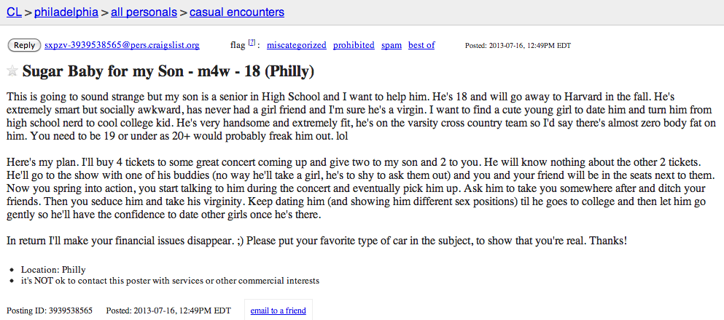
Task: Flag the post as spam
Action: [x=391, y=45]
